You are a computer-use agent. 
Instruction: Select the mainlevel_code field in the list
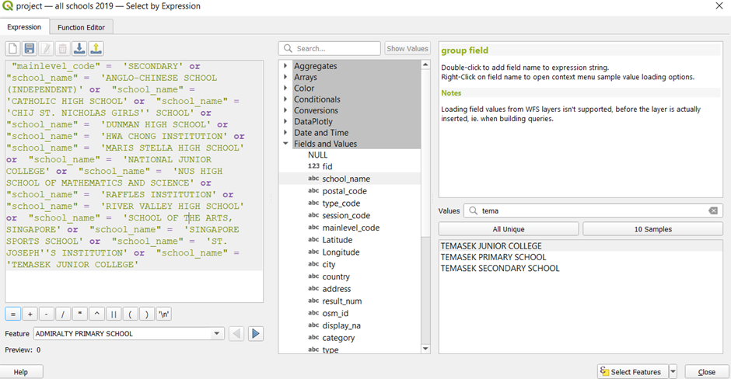point(351,228)
